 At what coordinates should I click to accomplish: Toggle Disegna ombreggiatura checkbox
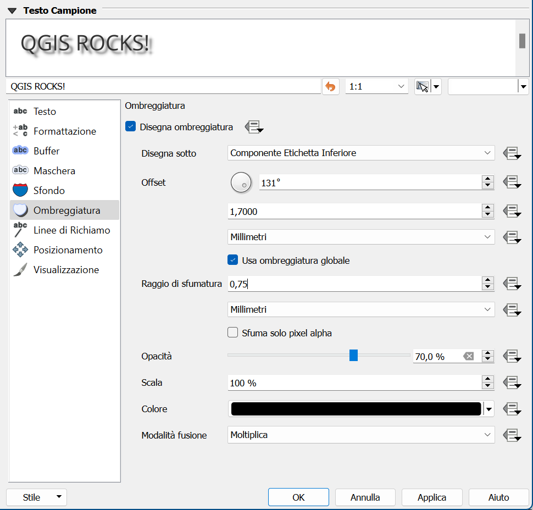(131, 126)
